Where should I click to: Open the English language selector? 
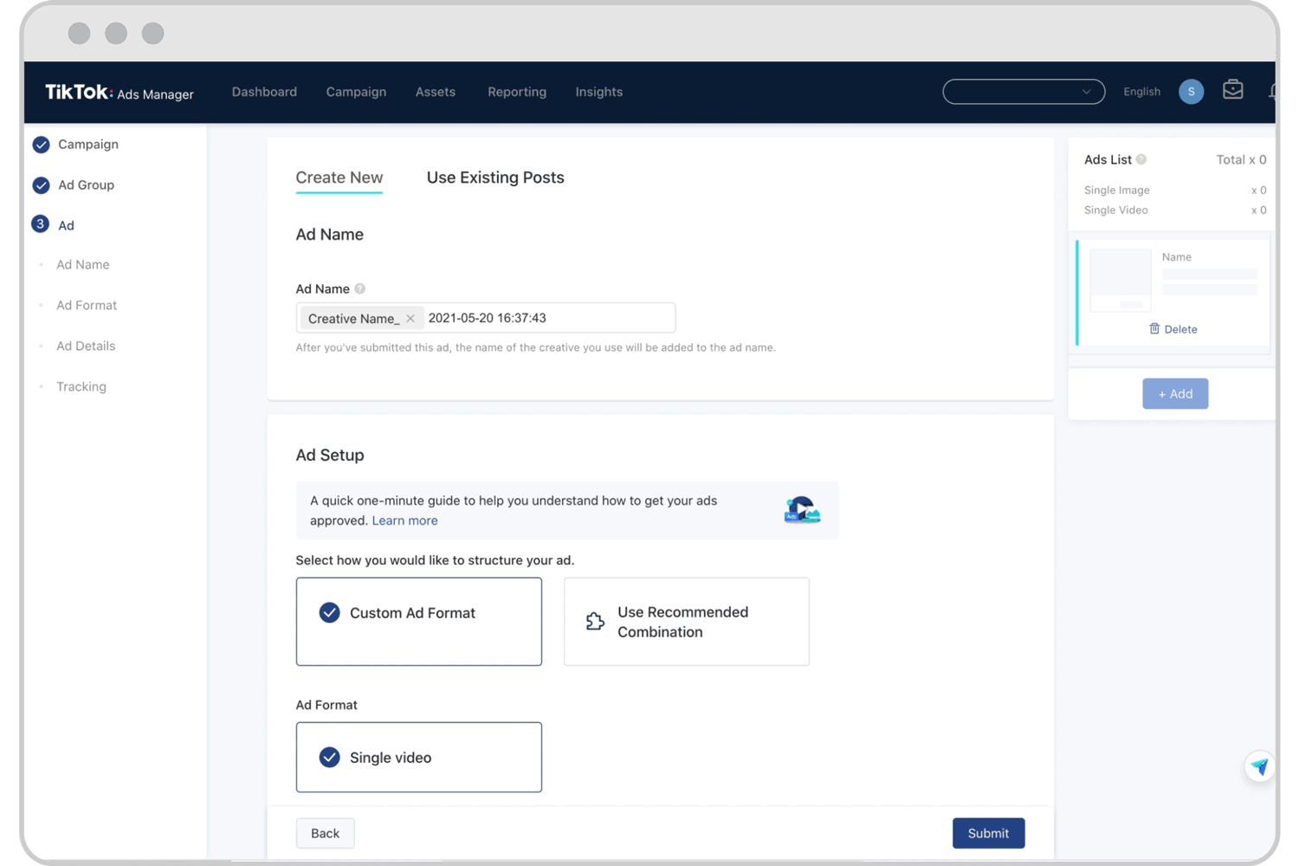[x=1141, y=92]
